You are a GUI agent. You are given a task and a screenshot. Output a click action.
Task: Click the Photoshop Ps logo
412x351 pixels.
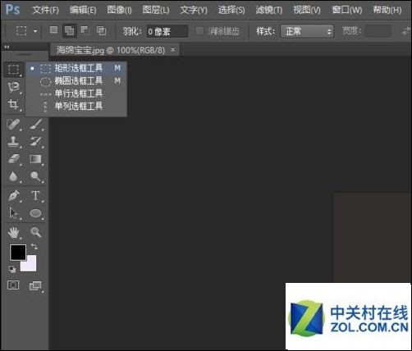[13, 9]
